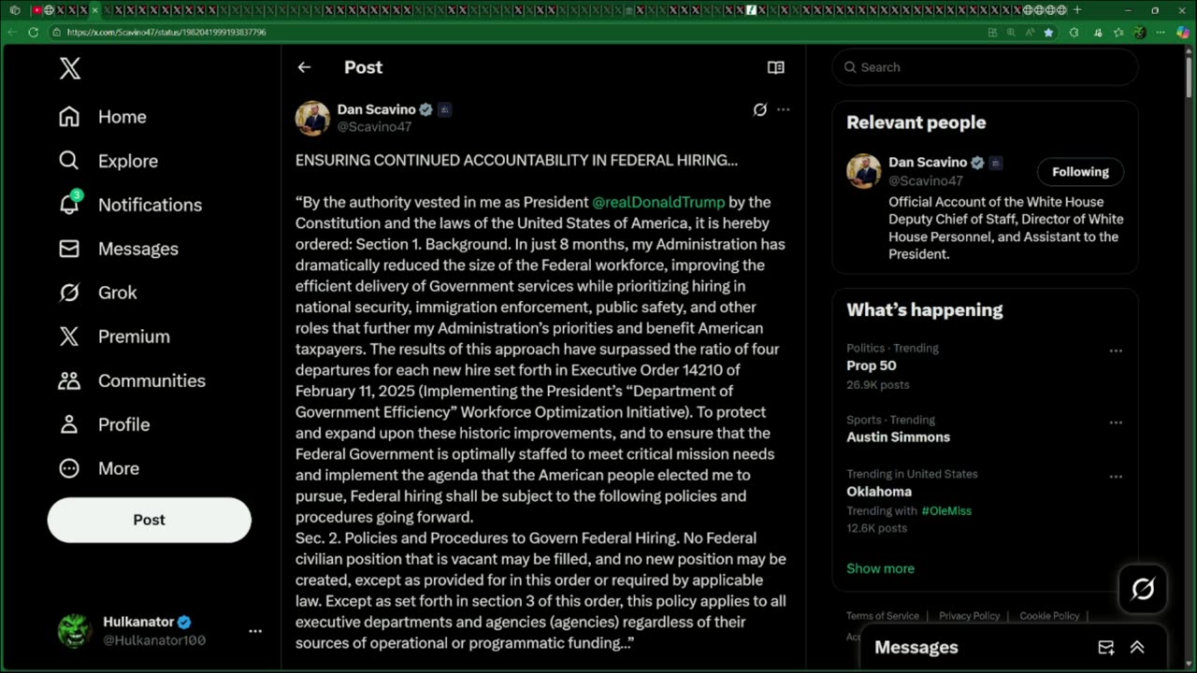Click the Hulkanator account avatar

coord(75,631)
